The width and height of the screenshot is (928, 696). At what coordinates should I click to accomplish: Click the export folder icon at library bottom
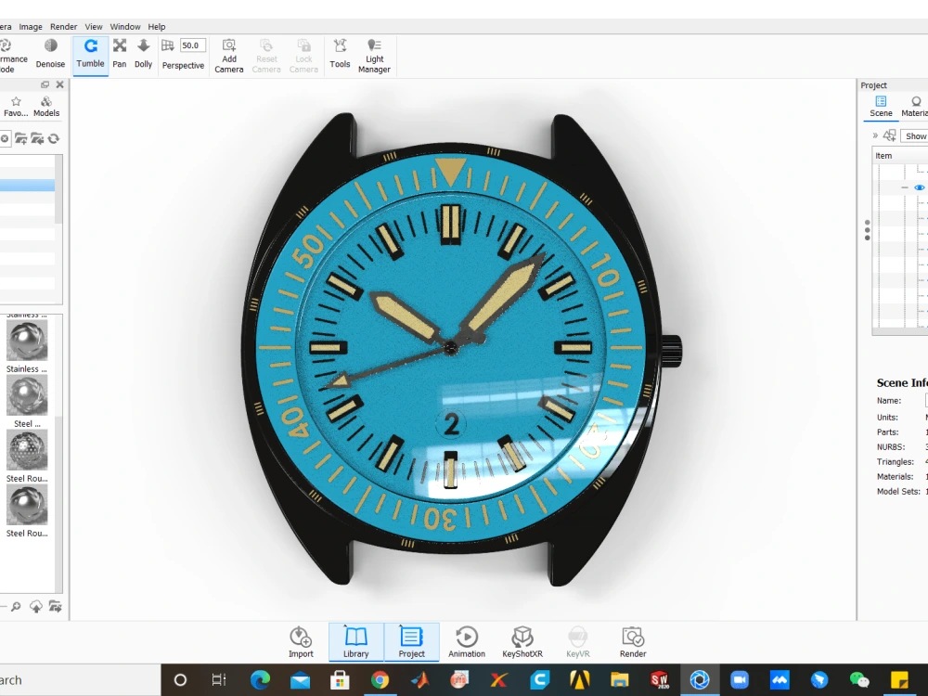point(55,607)
